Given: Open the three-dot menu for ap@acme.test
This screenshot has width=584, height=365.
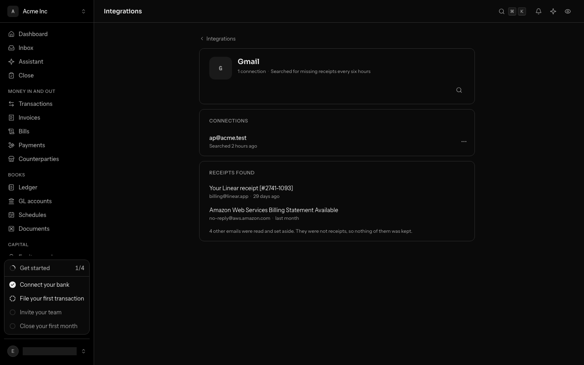Looking at the screenshot, I should (x=464, y=142).
